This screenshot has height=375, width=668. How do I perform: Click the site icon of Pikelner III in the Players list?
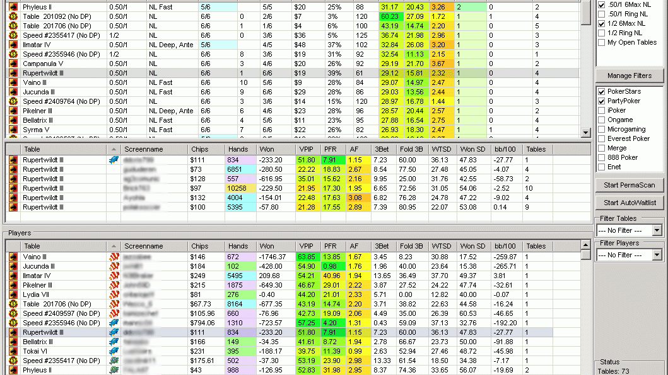[x=13, y=285]
